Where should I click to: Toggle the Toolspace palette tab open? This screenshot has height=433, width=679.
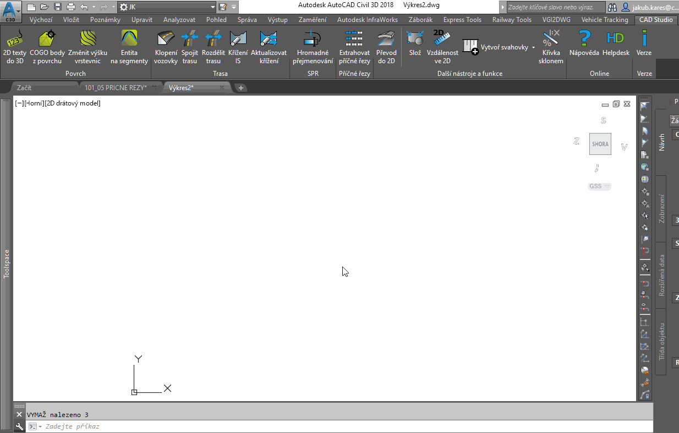tap(6, 263)
